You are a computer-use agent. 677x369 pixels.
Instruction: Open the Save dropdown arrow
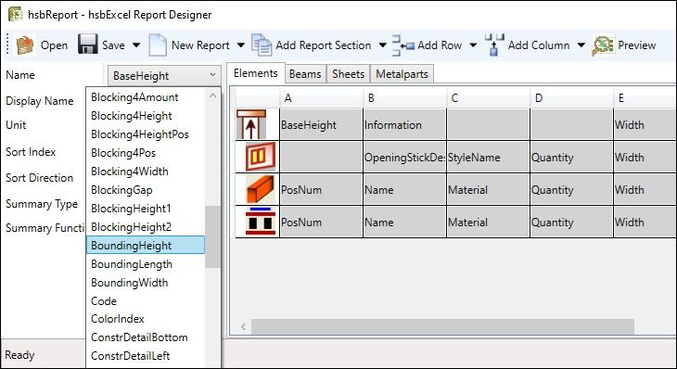tap(136, 45)
